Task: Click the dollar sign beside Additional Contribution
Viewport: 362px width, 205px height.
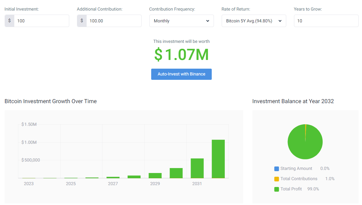Action: (x=82, y=21)
